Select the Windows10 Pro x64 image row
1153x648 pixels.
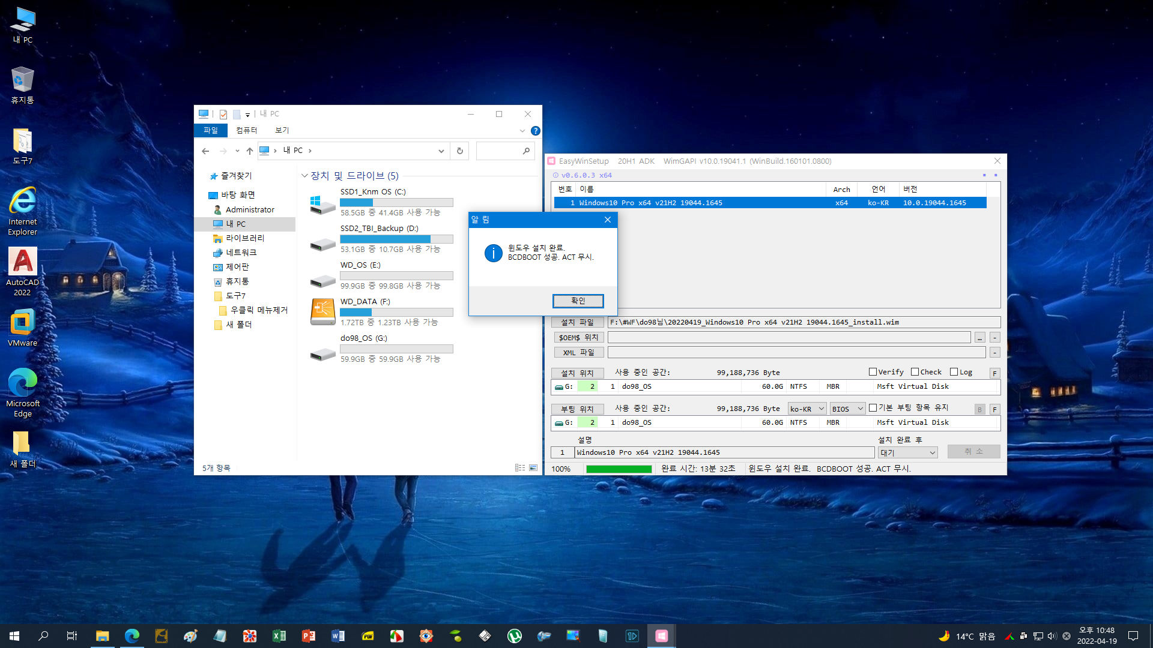click(769, 203)
